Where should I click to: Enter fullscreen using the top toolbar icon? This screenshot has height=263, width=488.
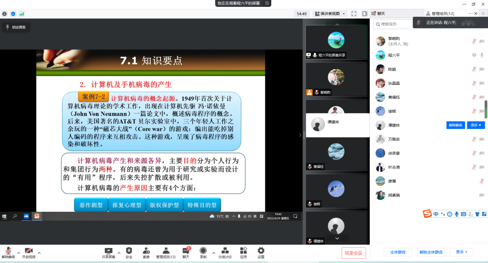click(354, 14)
